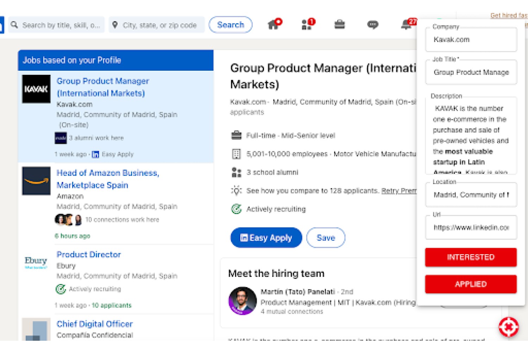The width and height of the screenshot is (528, 352).
Task: Open My Network people icon
Action: [307, 25]
